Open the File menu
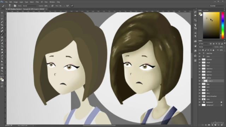This screenshot has height=127, width=226. point(6,2)
